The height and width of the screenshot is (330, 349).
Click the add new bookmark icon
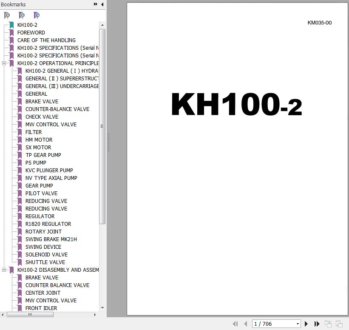coord(22,15)
